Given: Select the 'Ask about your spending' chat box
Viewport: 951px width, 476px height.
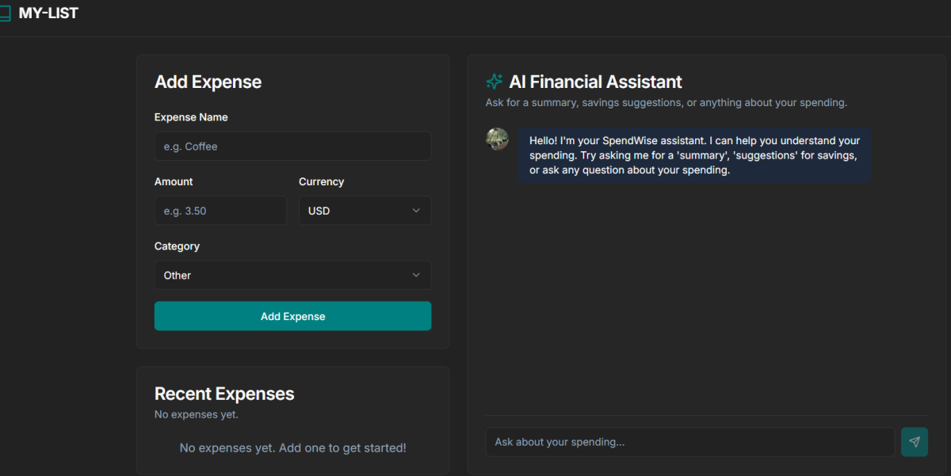Looking at the screenshot, I should [689, 442].
